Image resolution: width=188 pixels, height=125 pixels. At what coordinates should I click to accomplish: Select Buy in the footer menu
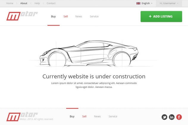click(72, 116)
